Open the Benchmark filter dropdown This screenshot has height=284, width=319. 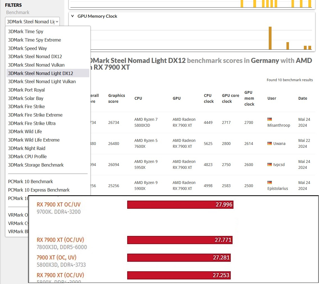pos(32,22)
